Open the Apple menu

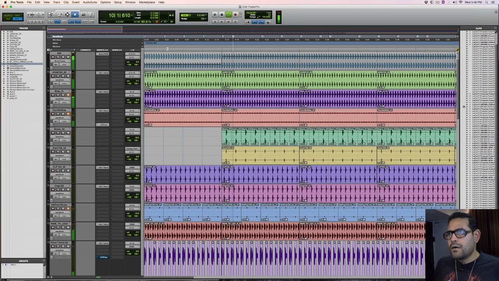5,2
